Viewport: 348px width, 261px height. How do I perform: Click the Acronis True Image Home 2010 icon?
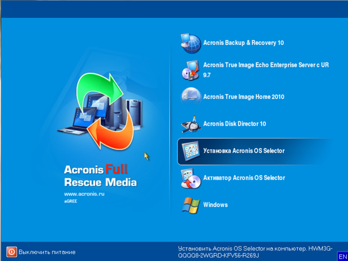191,97
